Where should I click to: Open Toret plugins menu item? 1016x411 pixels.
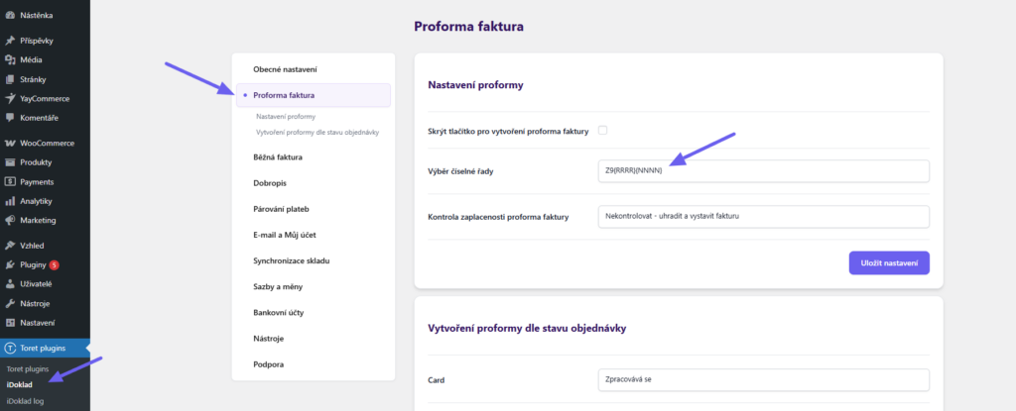45,349
